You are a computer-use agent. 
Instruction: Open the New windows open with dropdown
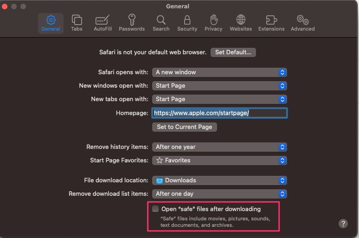point(219,86)
